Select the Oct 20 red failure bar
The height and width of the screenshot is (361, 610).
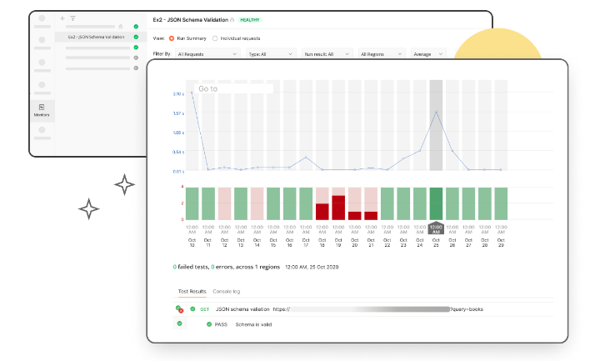[355, 216]
